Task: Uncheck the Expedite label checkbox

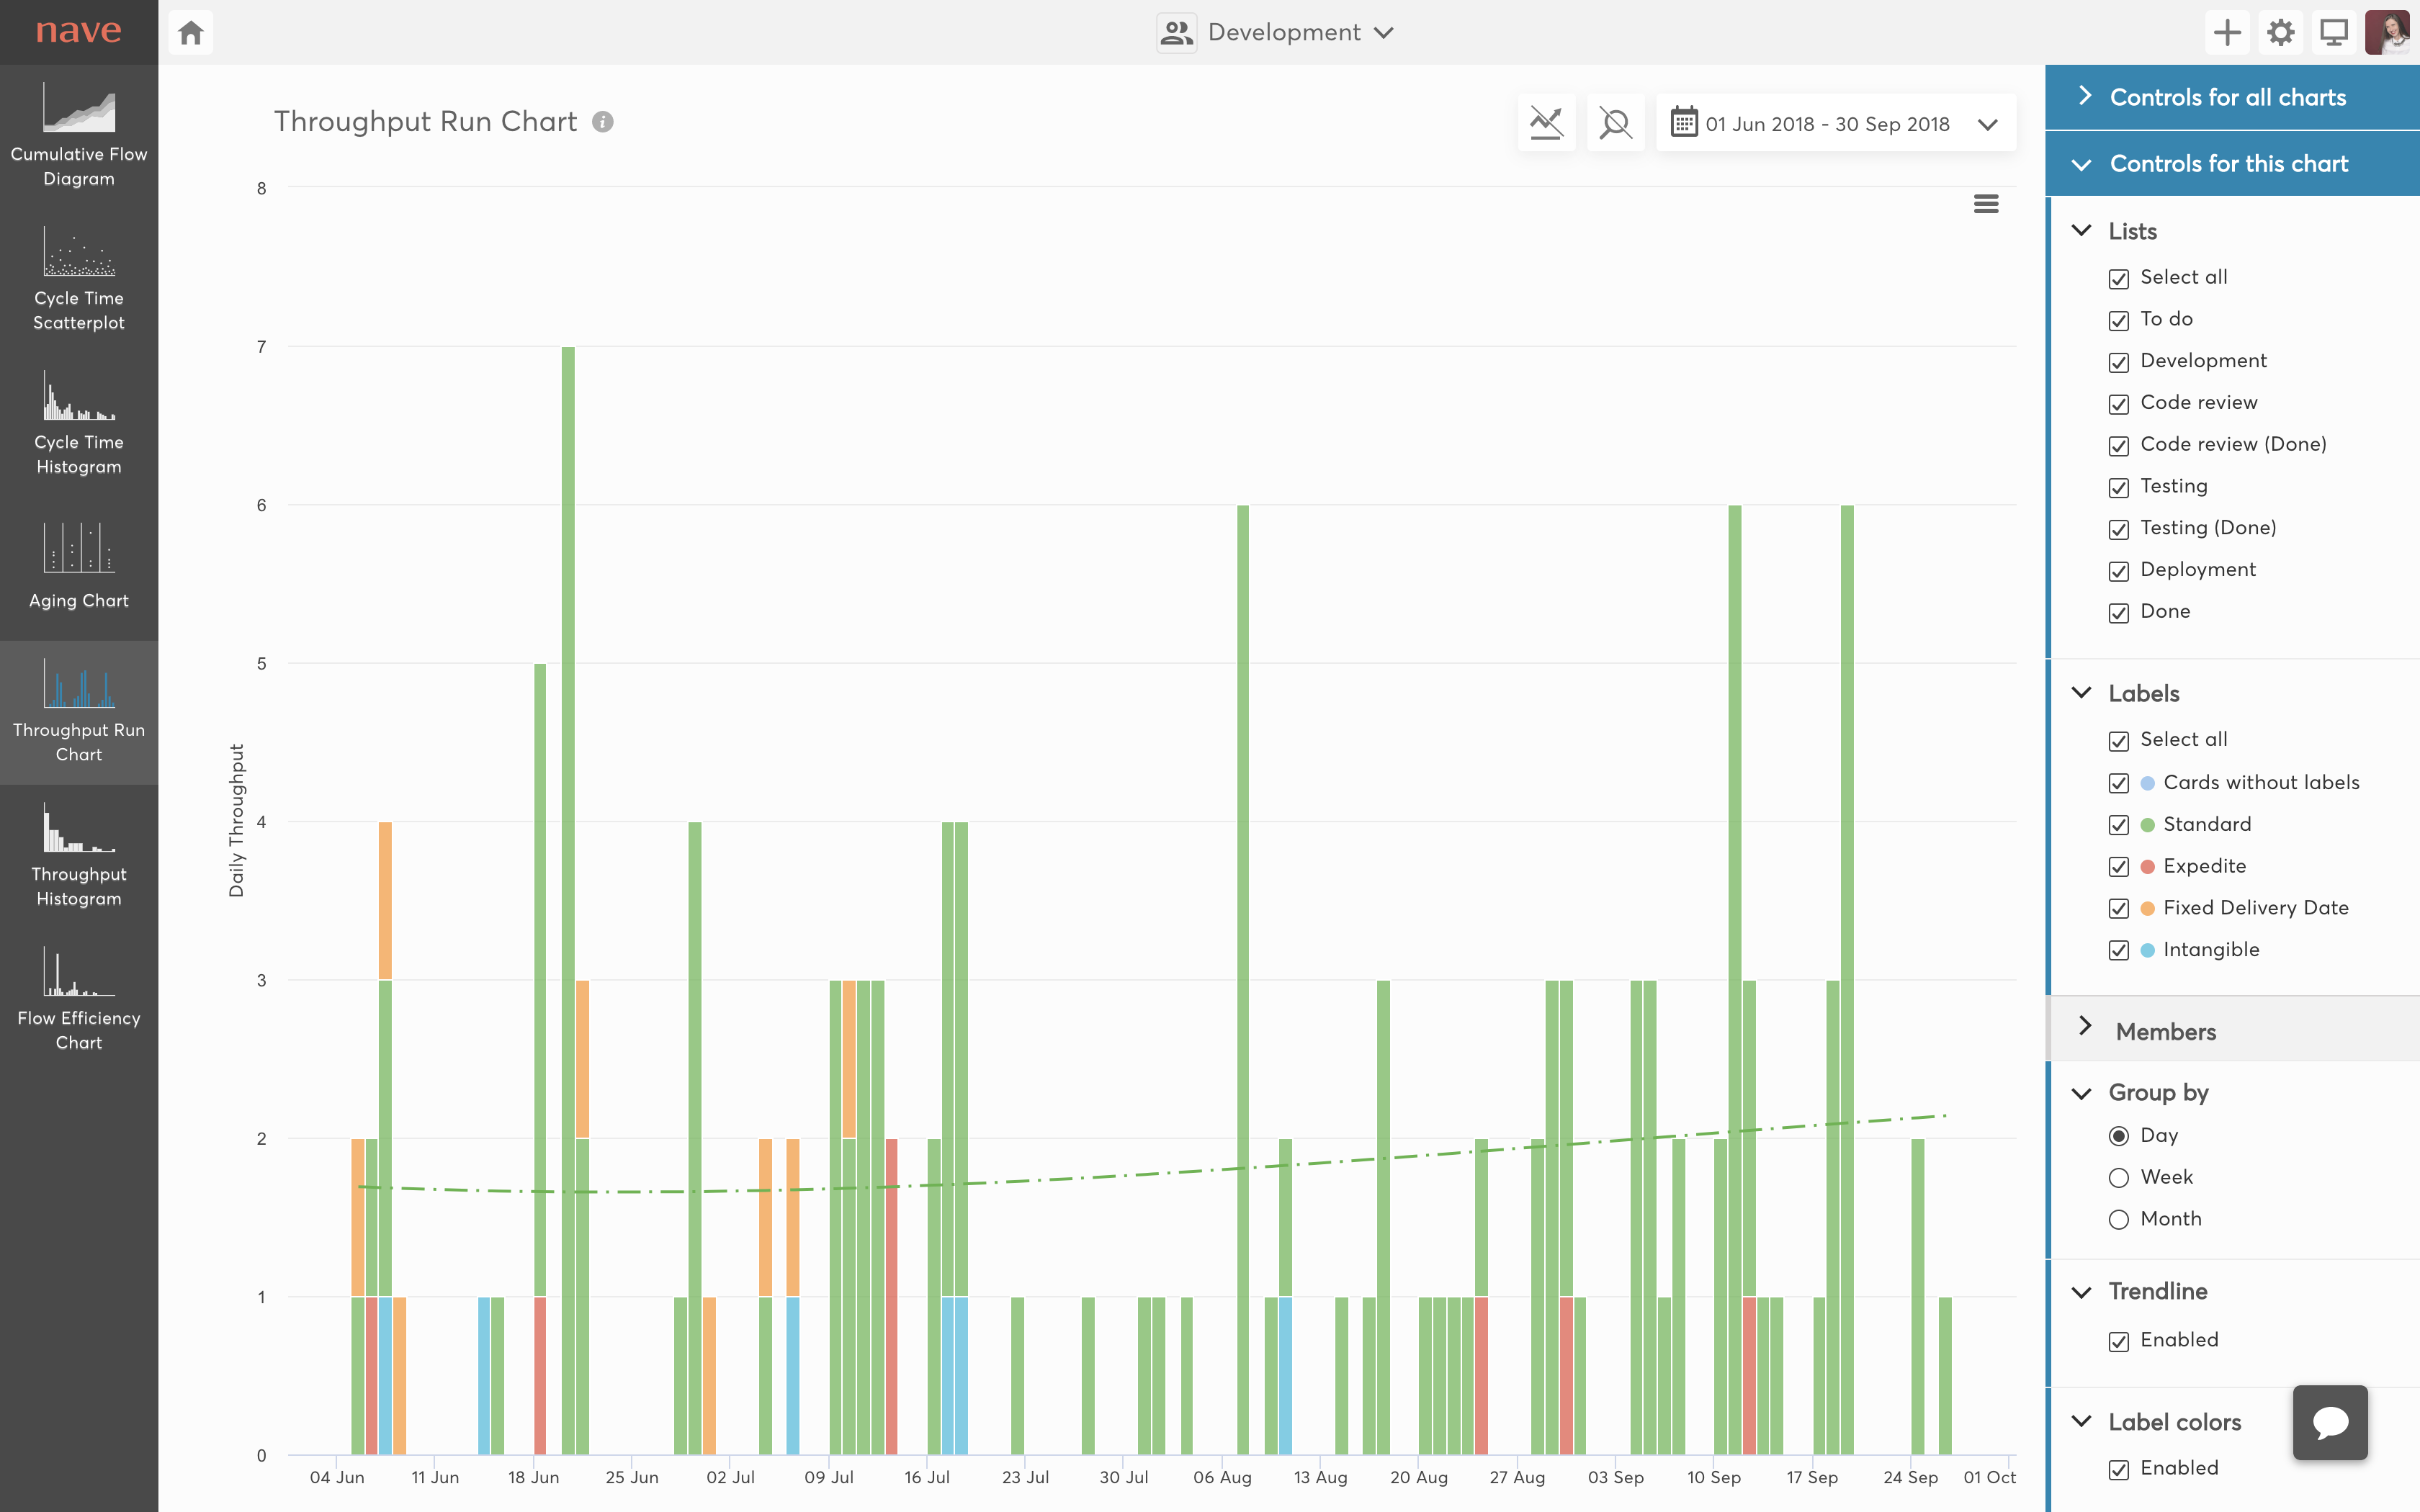Action: [x=2118, y=867]
